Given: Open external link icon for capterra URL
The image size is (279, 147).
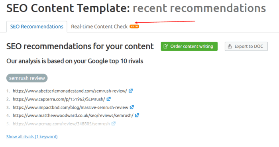Looking at the screenshot, I should tap(108, 99).
